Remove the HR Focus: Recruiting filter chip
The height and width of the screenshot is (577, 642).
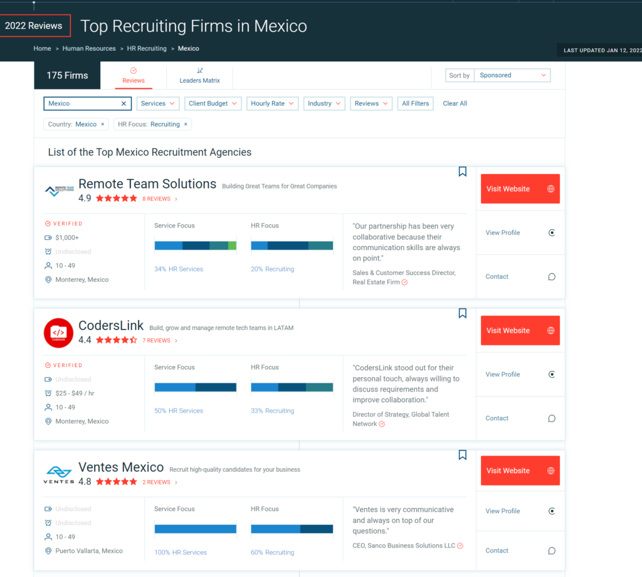point(186,124)
